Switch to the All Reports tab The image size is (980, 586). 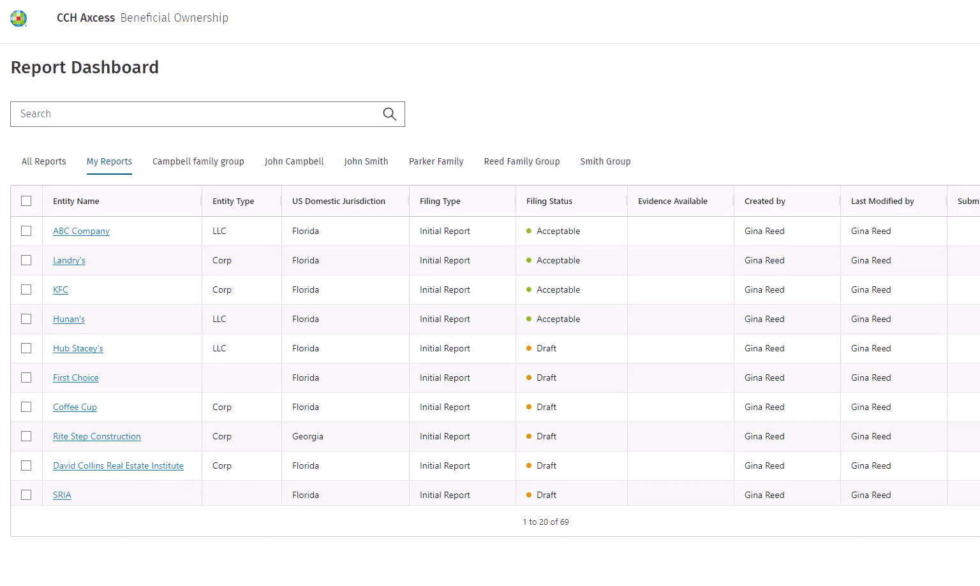44,161
